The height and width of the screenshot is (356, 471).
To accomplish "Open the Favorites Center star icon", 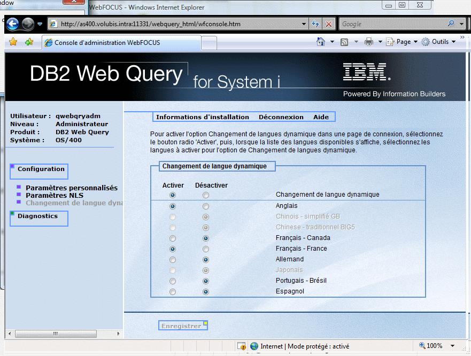I will tap(13, 42).
